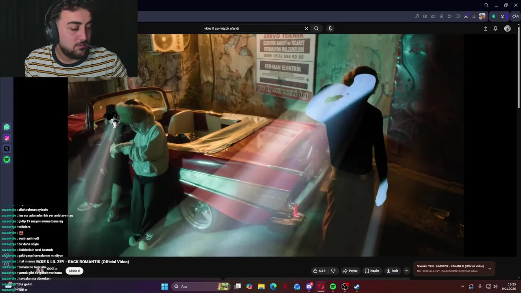Viewport: 521px width, 293px height.
Task: Open Discord from the taskbar
Action: click(x=309, y=286)
